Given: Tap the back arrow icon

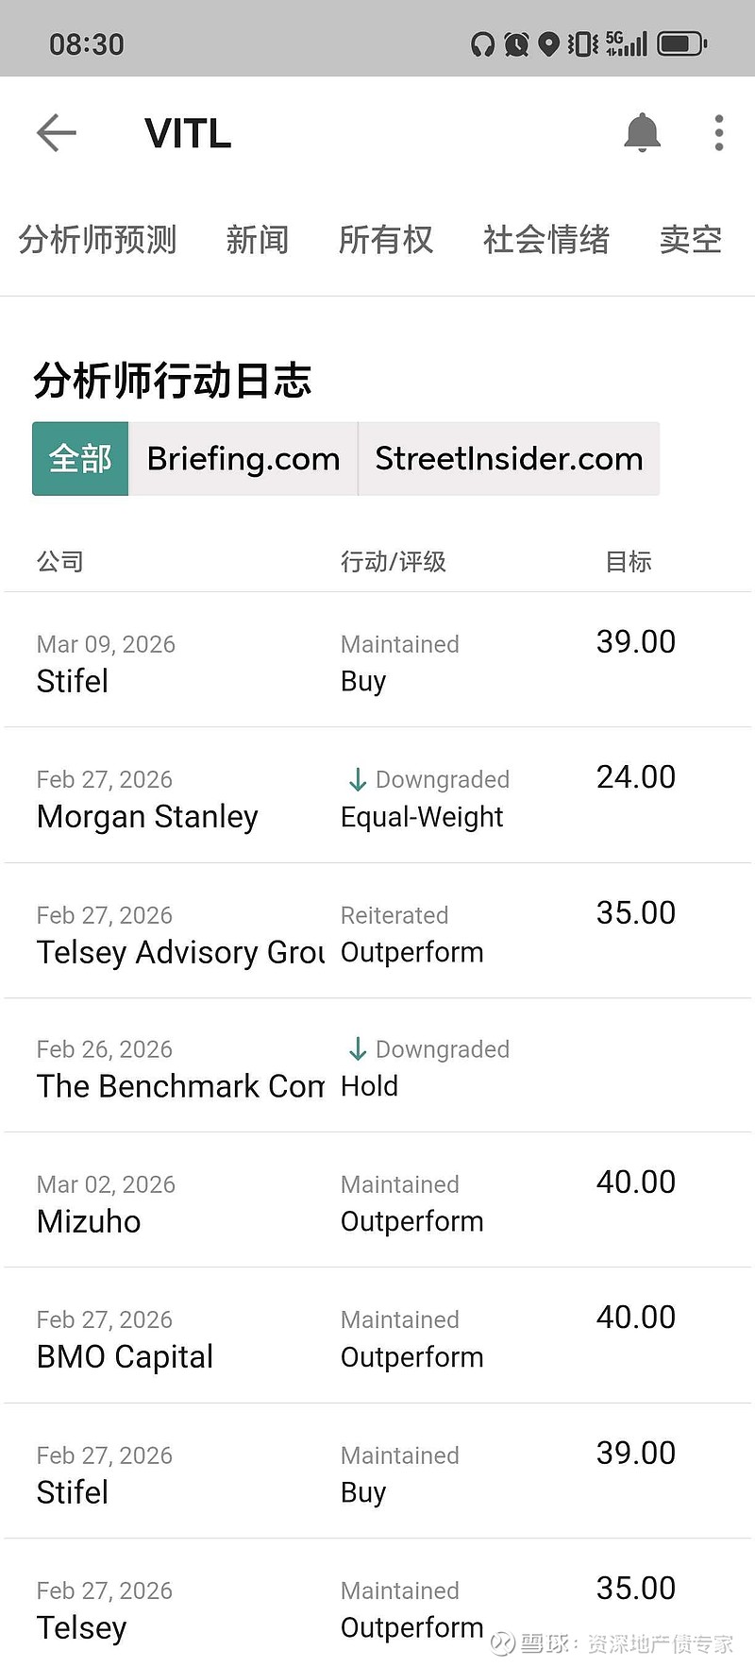Looking at the screenshot, I should click(57, 133).
